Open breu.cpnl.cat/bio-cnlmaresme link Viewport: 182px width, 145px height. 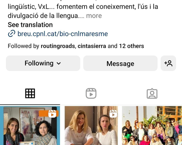point(63,34)
